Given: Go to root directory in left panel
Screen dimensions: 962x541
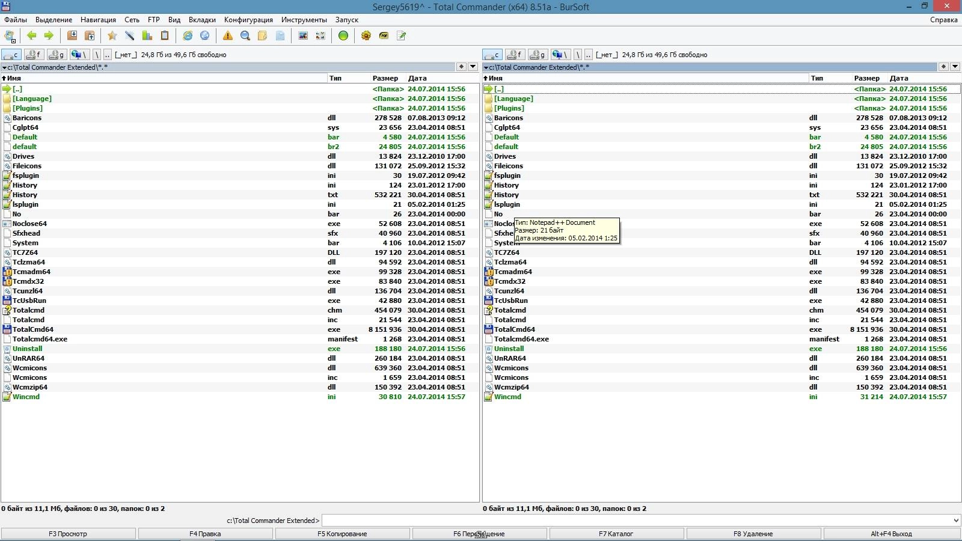Looking at the screenshot, I should click(x=97, y=55).
